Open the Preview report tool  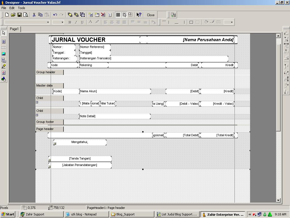pos(26,15)
